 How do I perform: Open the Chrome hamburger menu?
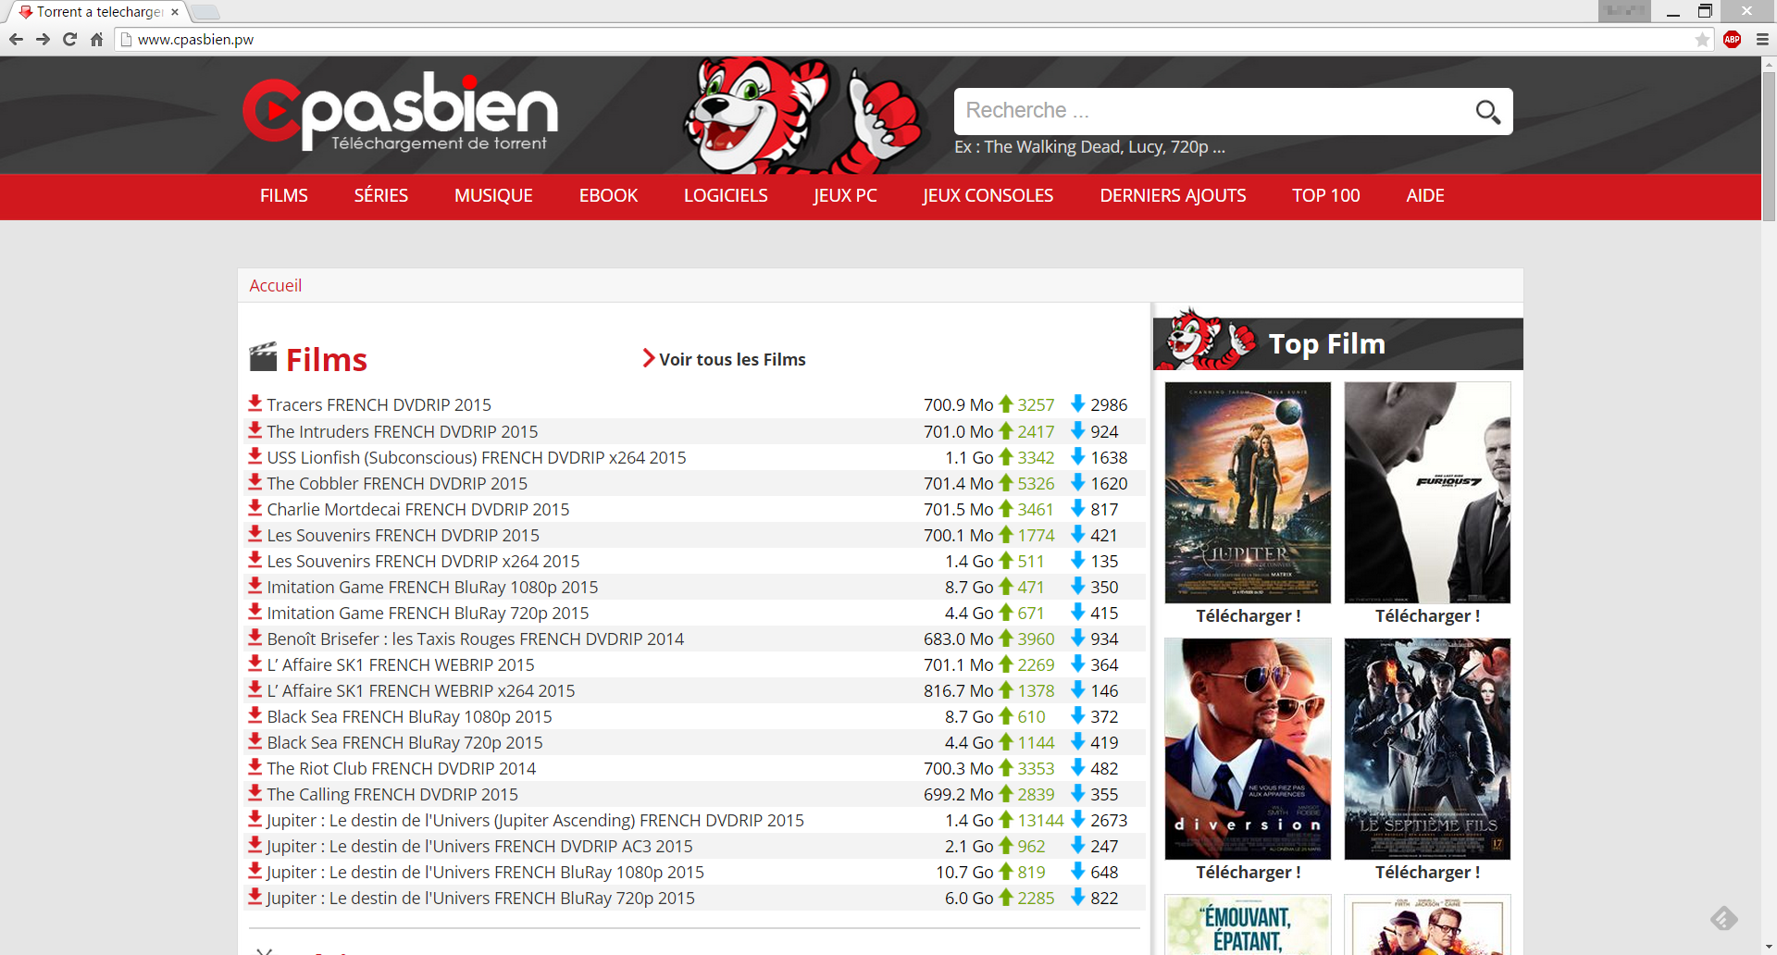1762,39
